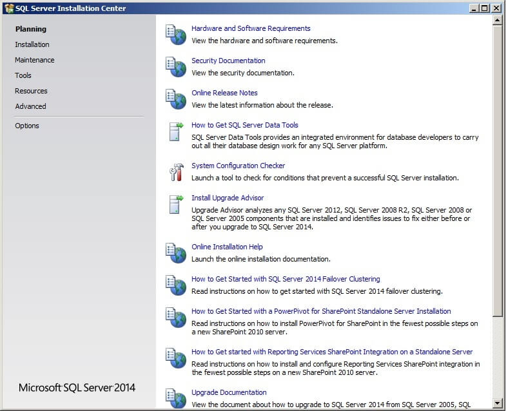Image resolution: width=508 pixels, height=411 pixels.
Task: Open the System Configuration Checker link
Action: click(238, 166)
